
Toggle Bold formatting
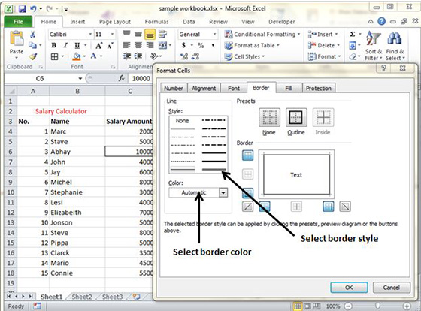54,45
